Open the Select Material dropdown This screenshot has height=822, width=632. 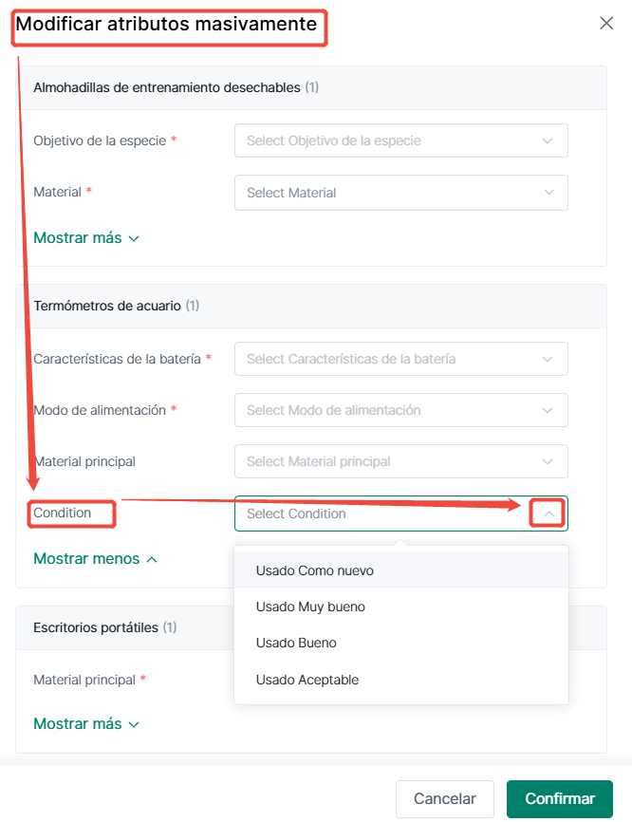click(400, 193)
